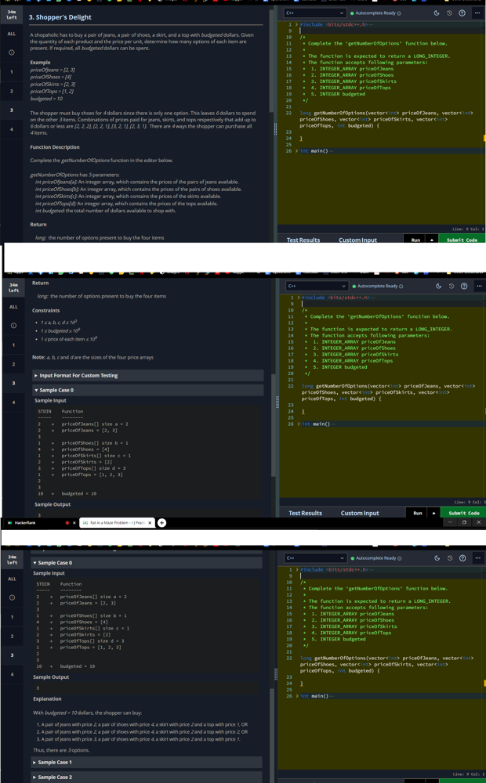Unfold int main() arrow in middle screenshot

click(298, 424)
